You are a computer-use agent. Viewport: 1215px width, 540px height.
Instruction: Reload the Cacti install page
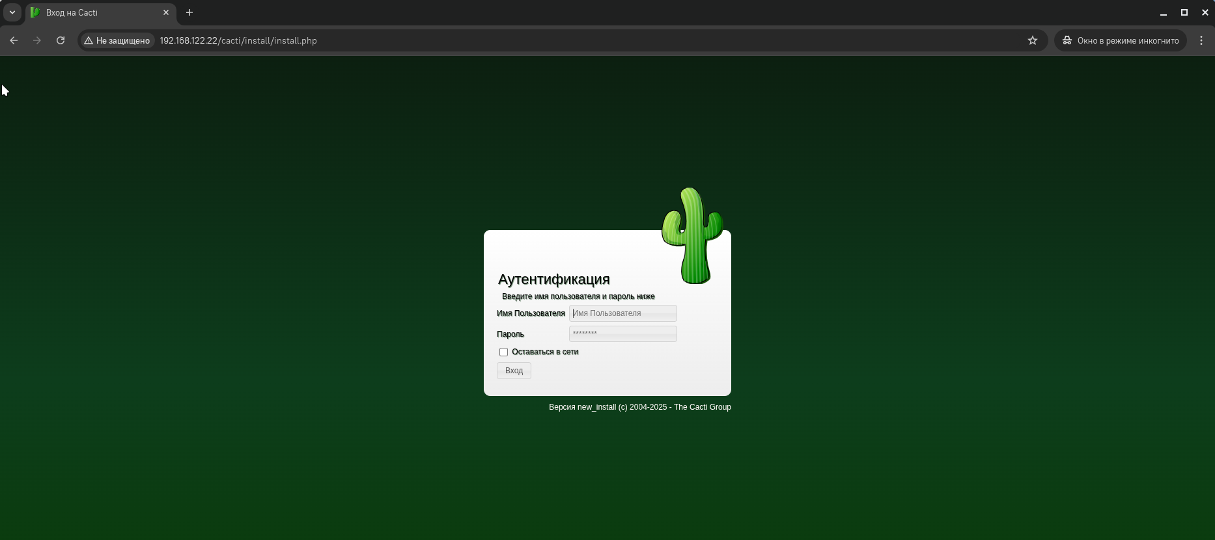pos(61,40)
